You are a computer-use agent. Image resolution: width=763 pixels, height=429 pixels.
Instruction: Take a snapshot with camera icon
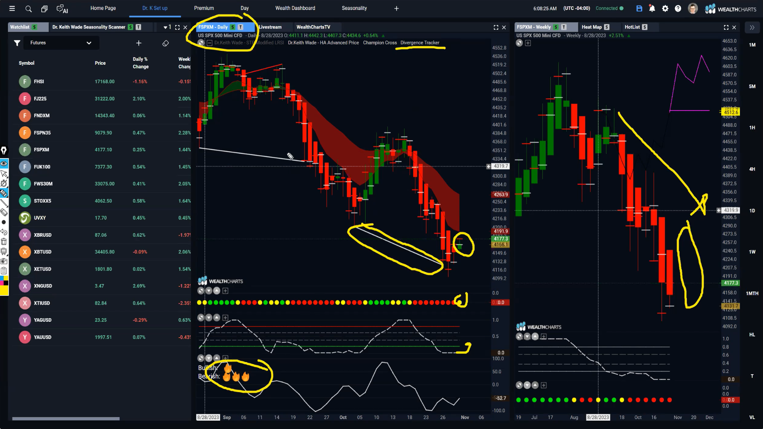click(4, 261)
